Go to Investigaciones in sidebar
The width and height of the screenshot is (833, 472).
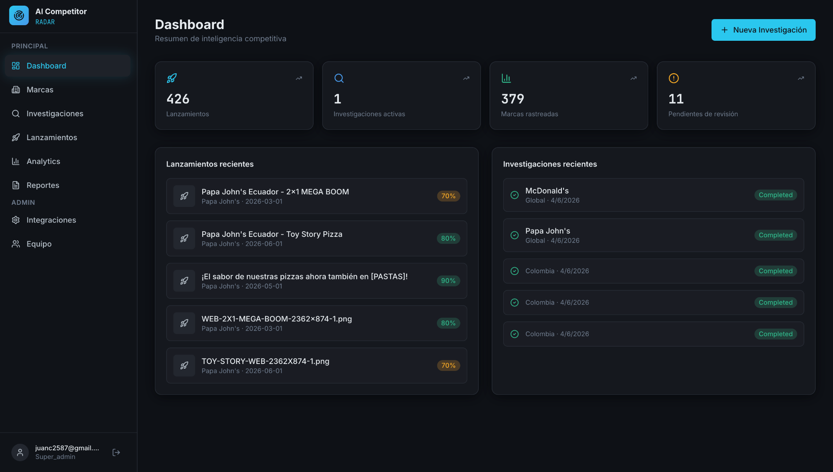click(68, 114)
